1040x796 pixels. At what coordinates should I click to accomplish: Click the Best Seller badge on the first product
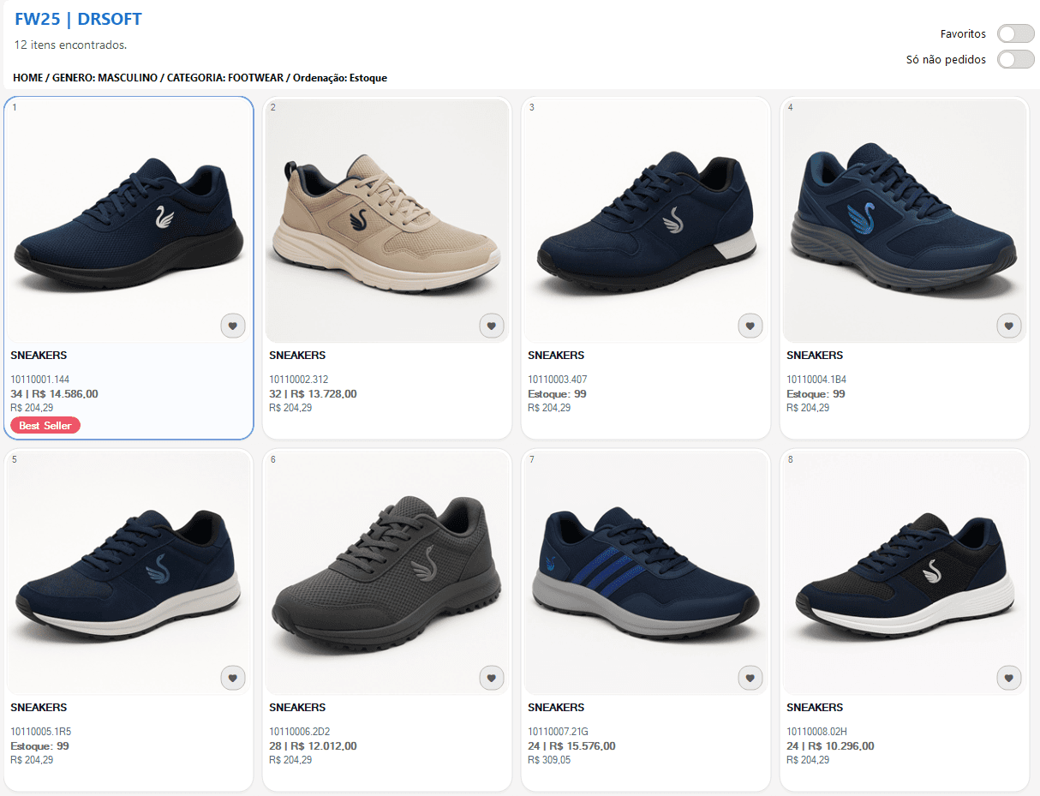pos(45,425)
